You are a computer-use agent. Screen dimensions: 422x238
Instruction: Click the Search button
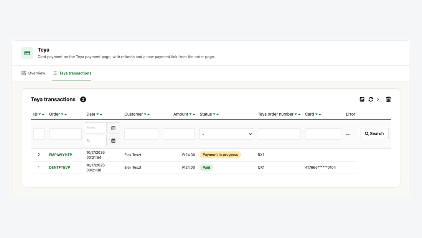pyautogui.click(x=374, y=133)
